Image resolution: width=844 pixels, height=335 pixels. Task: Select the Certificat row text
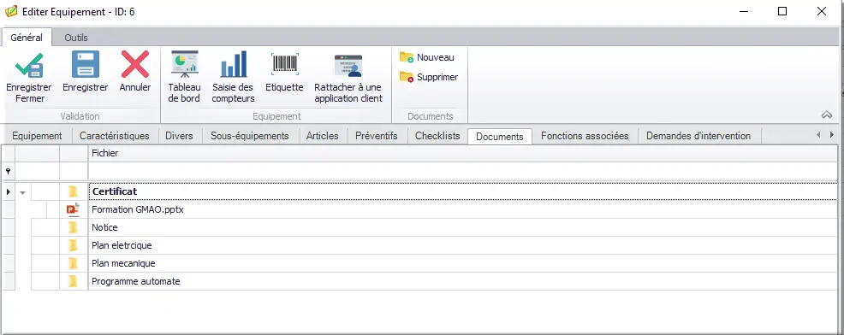click(114, 191)
